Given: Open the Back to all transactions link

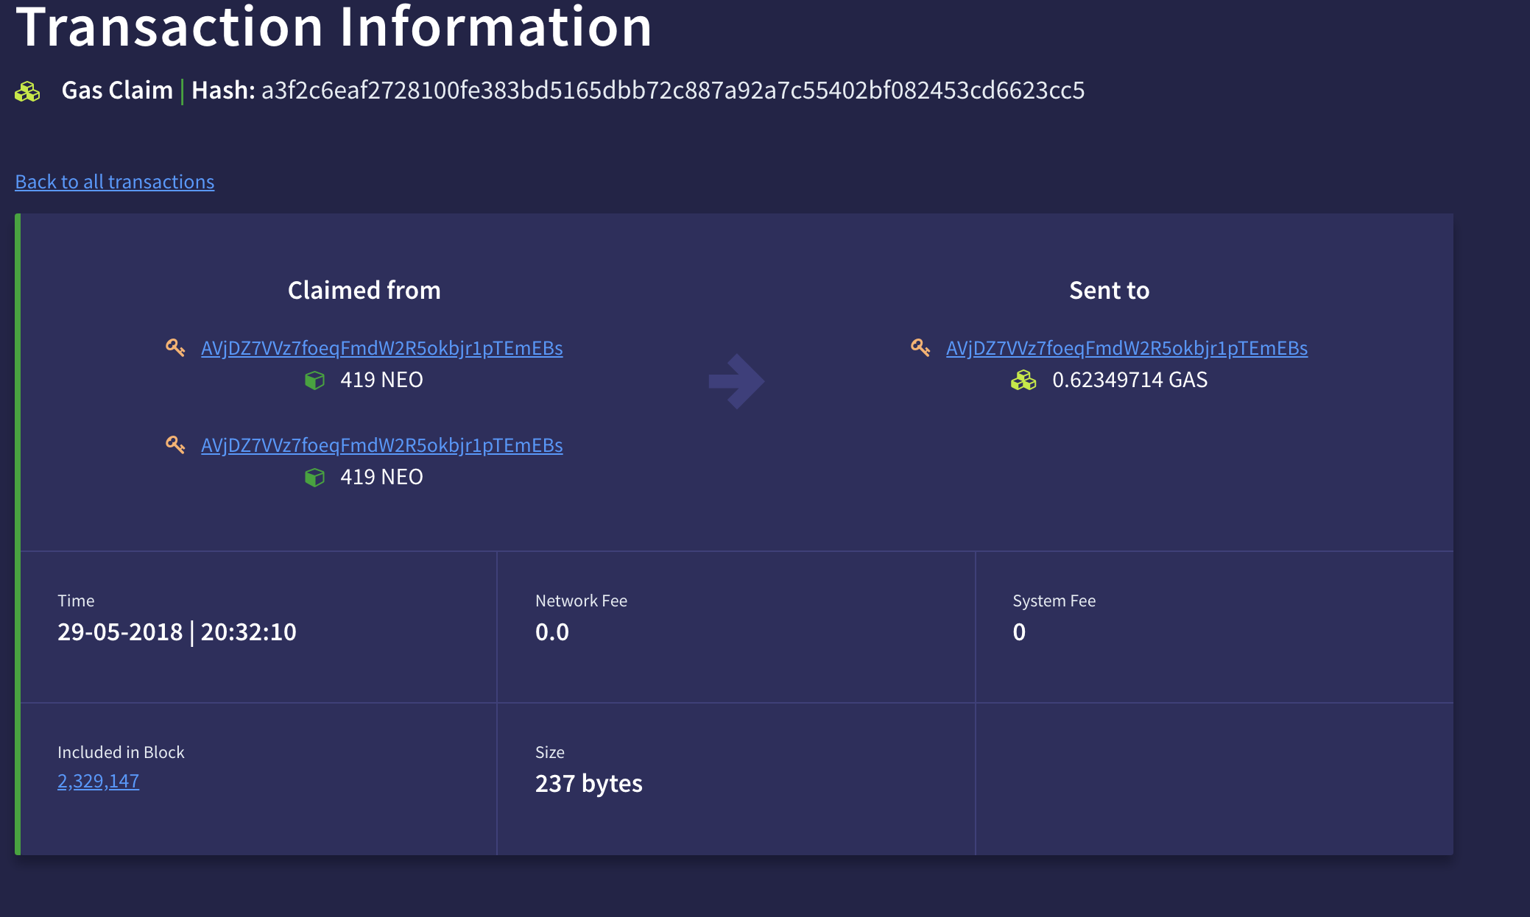Looking at the screenshot, I should 115,182.
